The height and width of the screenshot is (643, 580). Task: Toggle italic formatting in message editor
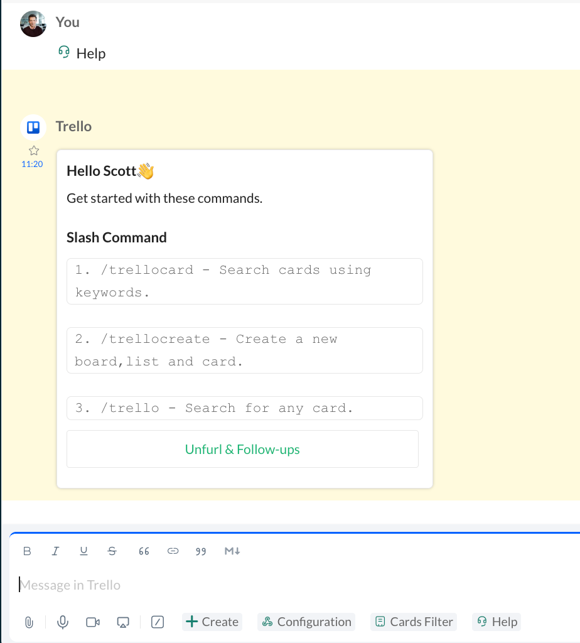(x=55, y=551)
